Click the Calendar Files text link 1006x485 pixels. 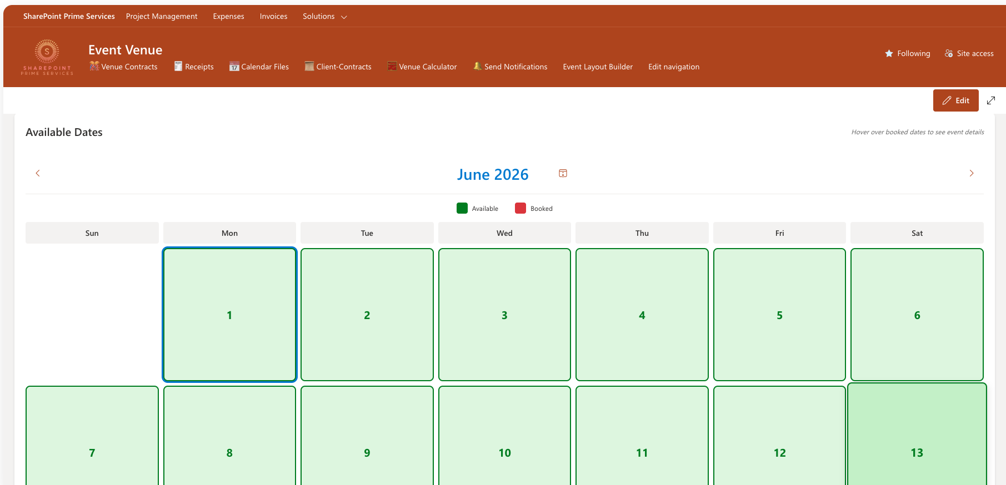pyautogui.click(x=265, y=67)
